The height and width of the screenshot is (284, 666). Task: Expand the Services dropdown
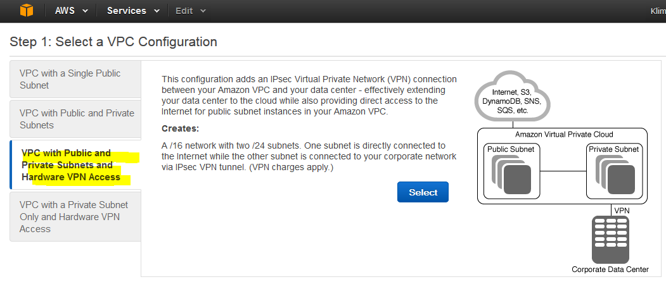tap(133, 11)
